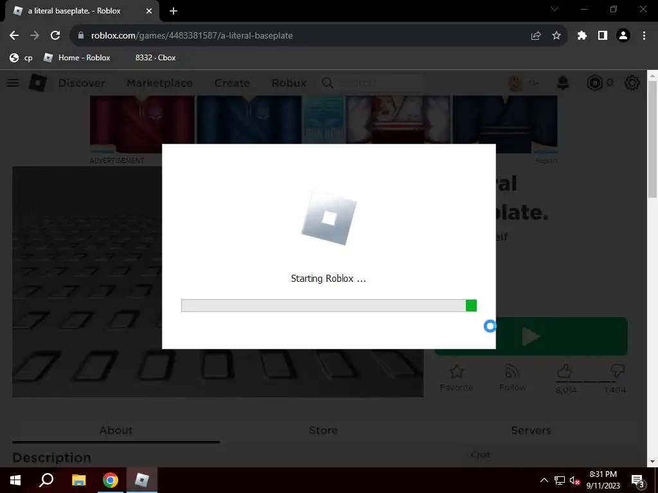Bookmark this page with the star icon

[x=556, y=36]
